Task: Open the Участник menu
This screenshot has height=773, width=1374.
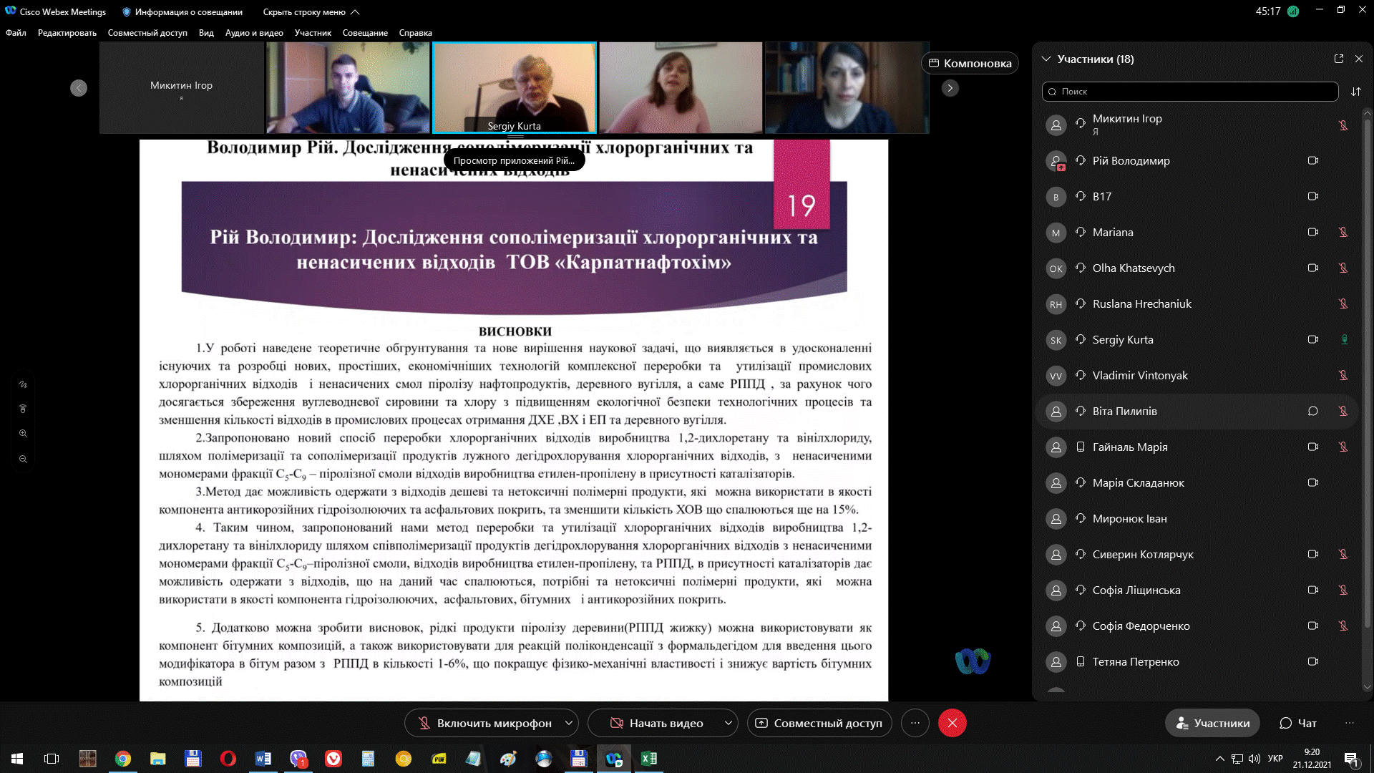Action: 313,33
